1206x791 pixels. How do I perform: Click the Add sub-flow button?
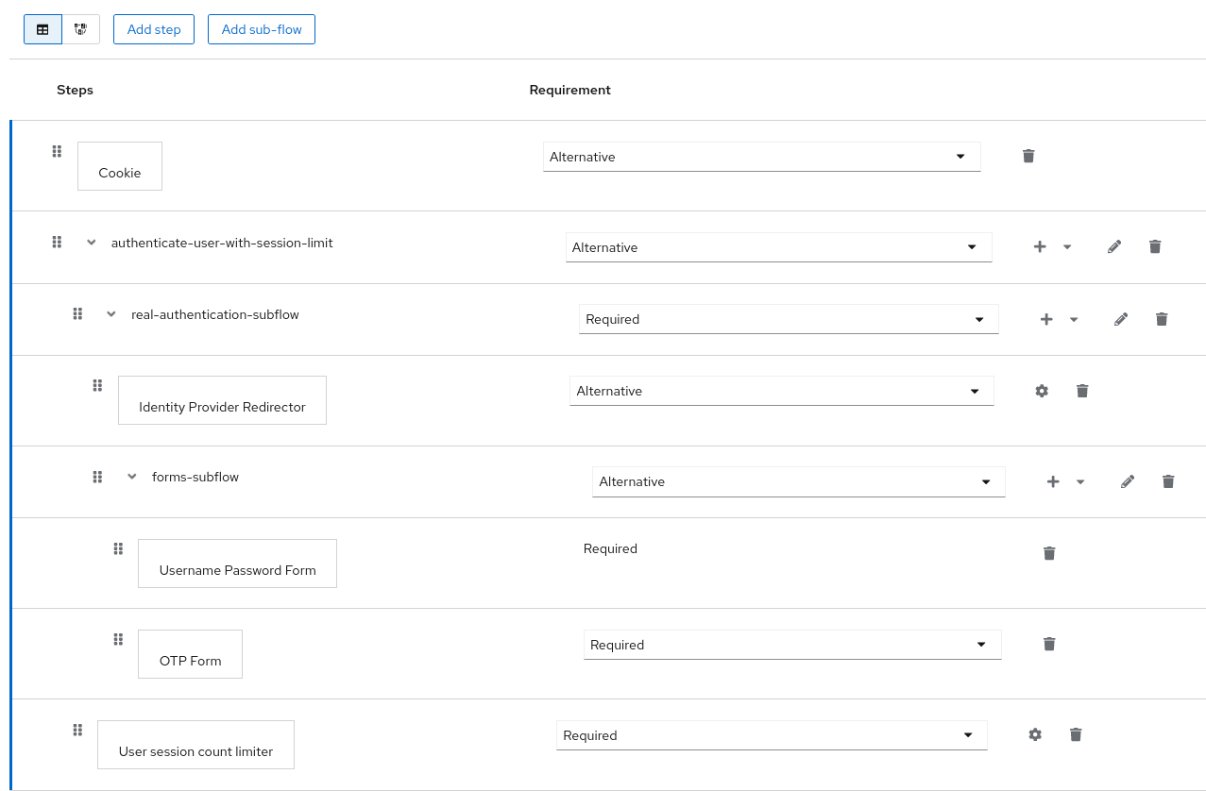tap(261, 29)
